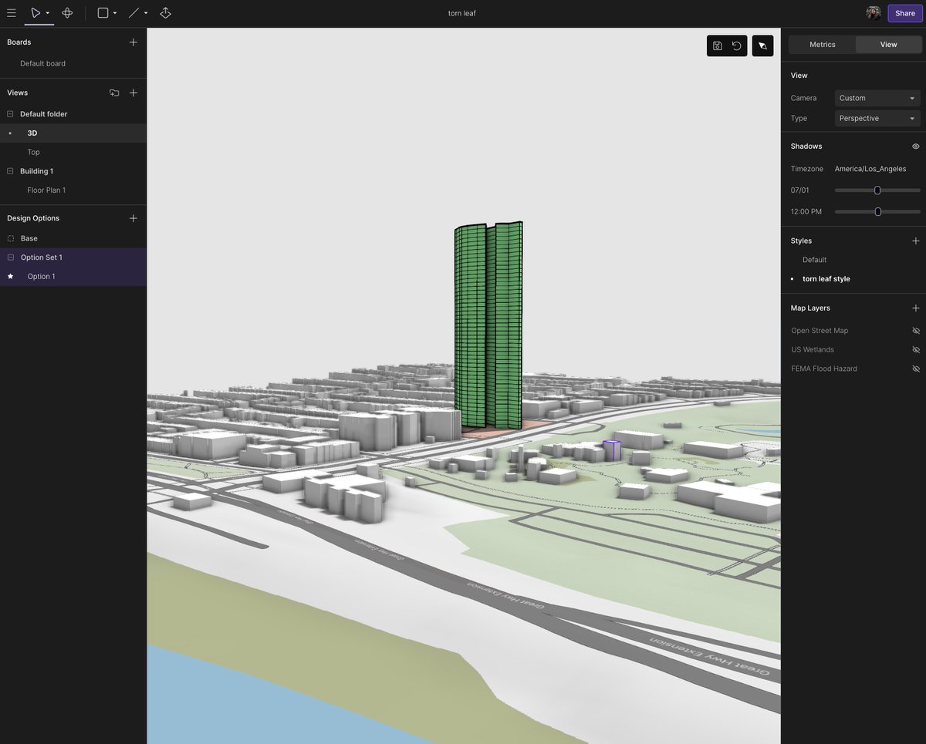Switch to the Metrics tab
This screenshot has height=744, width=926.
tap(823, 45)
